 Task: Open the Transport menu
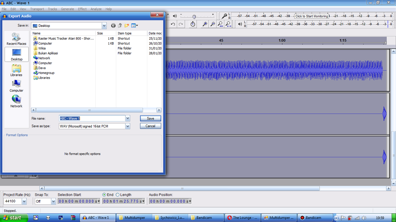(x=37, y=9)
